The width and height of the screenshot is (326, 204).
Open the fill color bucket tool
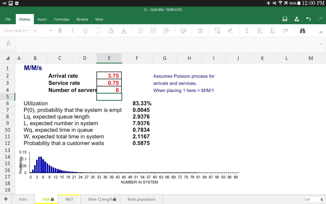pyautogui.click(x=111, y=31)
